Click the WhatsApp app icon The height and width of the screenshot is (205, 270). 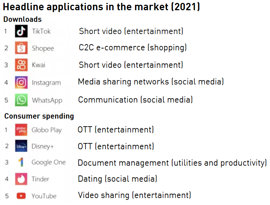[21, 100]
